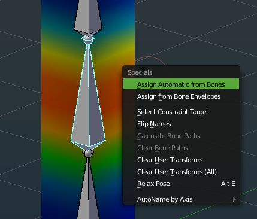The height and width of the screenshot is (219, 257).
Task: Expand the AutoName by Axis submenu
Action: point(181,199)
